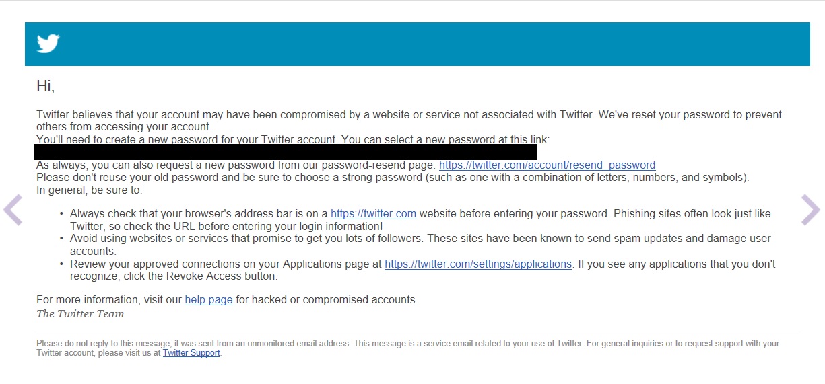Screen dimensions: 825x384
Task: Click the "Hi," greeting text
Action: (x=45, y=86)
